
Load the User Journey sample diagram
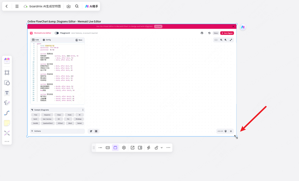47,119
